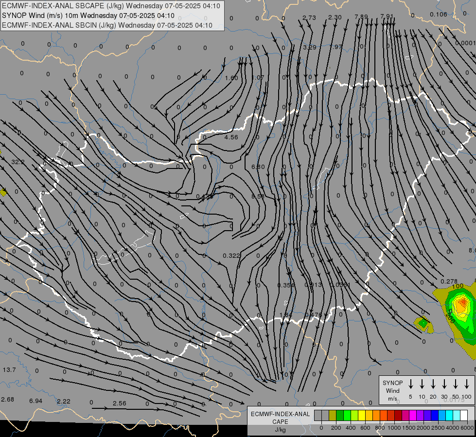Select the pale cyan CAPE legend swatch
This screenshot has height=437, width=476.
pos(456,416)
